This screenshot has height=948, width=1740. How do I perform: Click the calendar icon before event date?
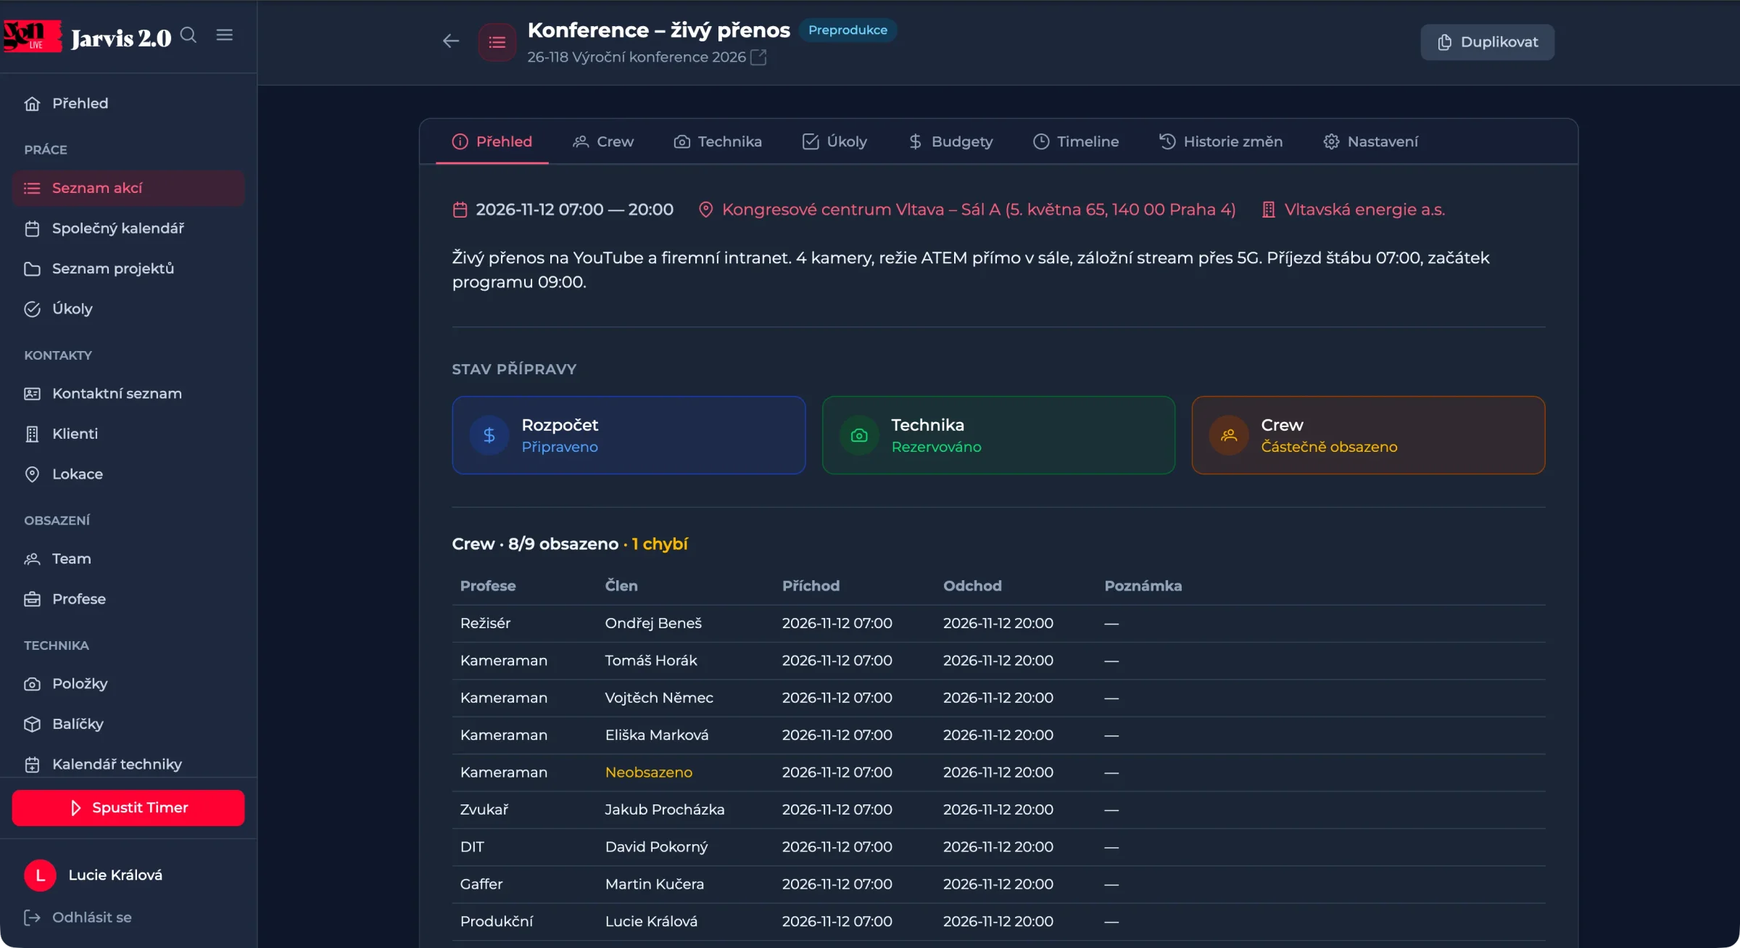tap(460, 210)
